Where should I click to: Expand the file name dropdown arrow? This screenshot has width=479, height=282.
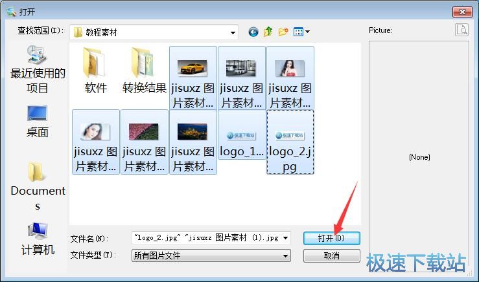[x=286, y=238]
